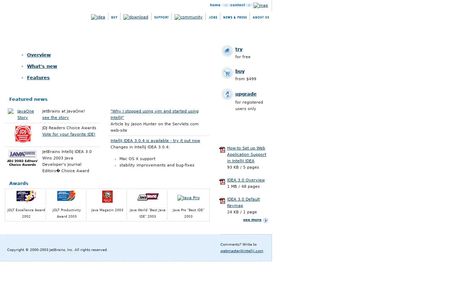Click the try rocket icon
Image resolution: width=455 pixels, height=284 pixels.
coord(227,51)
